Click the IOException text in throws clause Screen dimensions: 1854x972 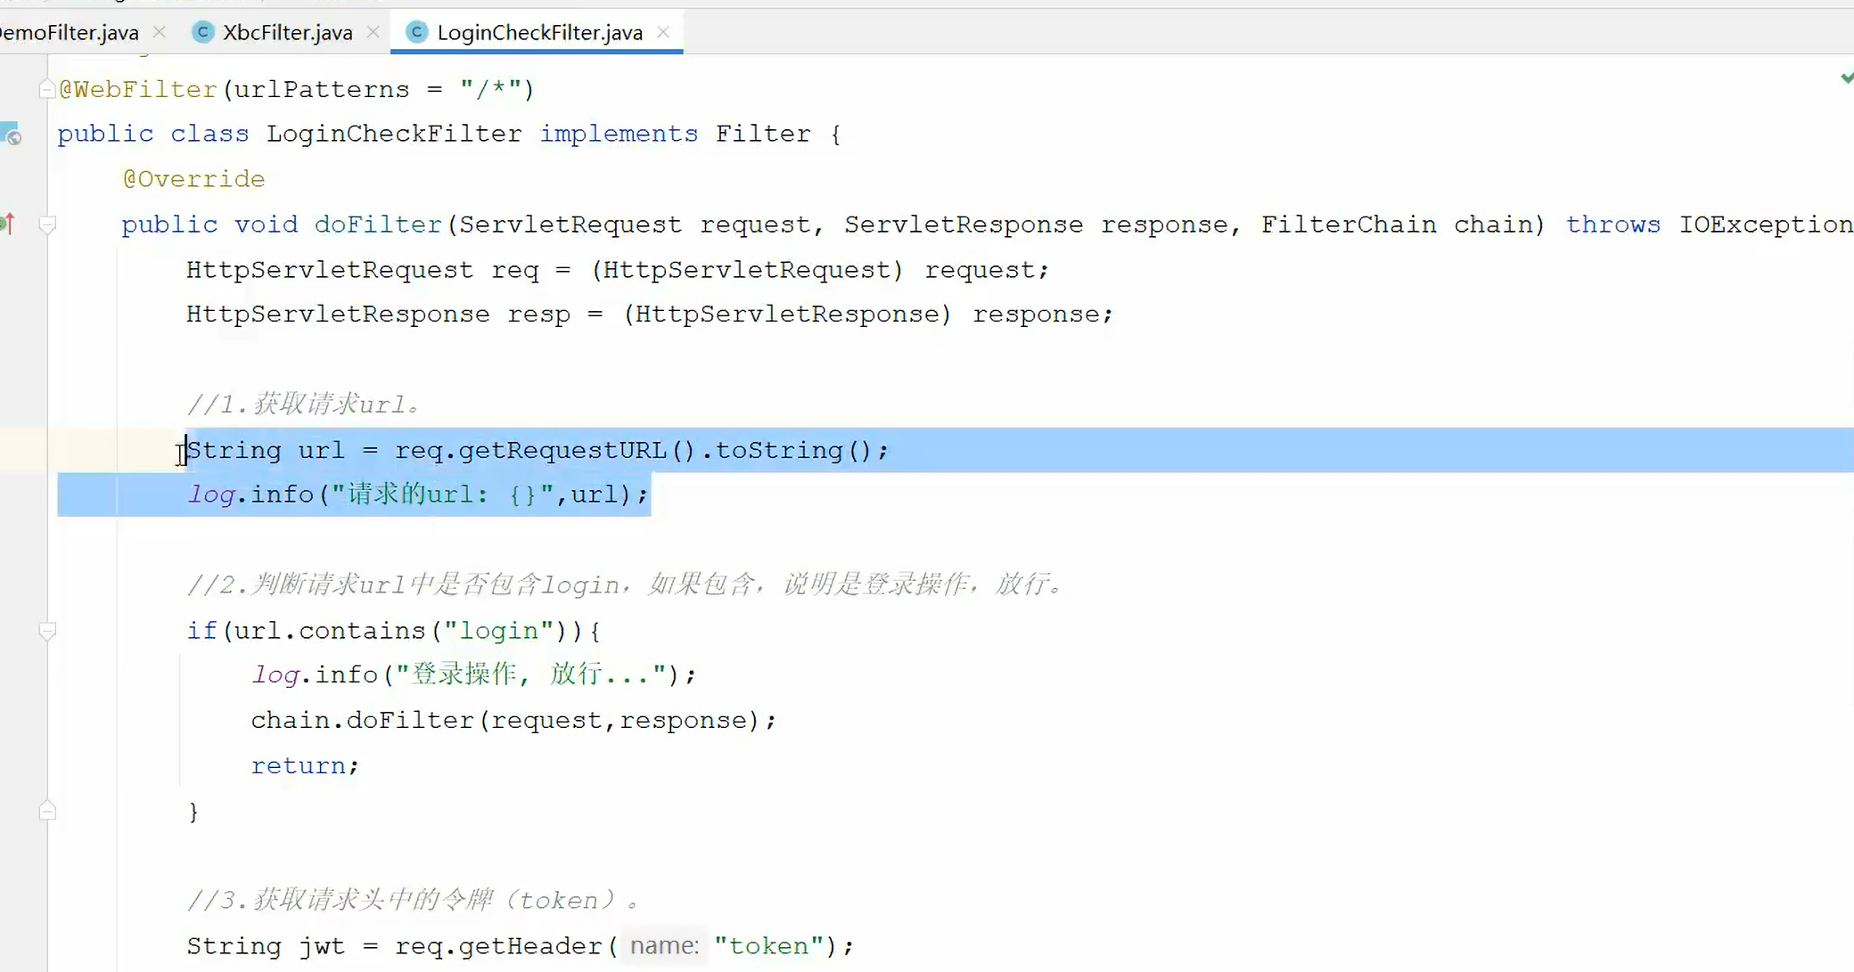tap(1765, 225)
